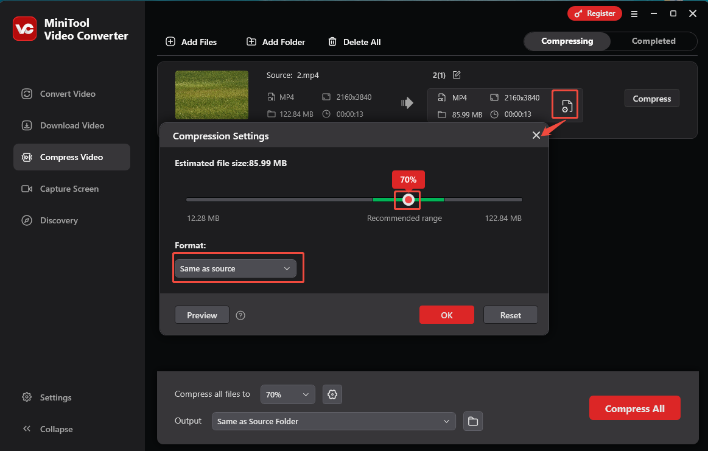Click the output size 85.99 MB value
The width and height of the screenshot is (708, 451).
pyautogui.click(x=467, y=114)
